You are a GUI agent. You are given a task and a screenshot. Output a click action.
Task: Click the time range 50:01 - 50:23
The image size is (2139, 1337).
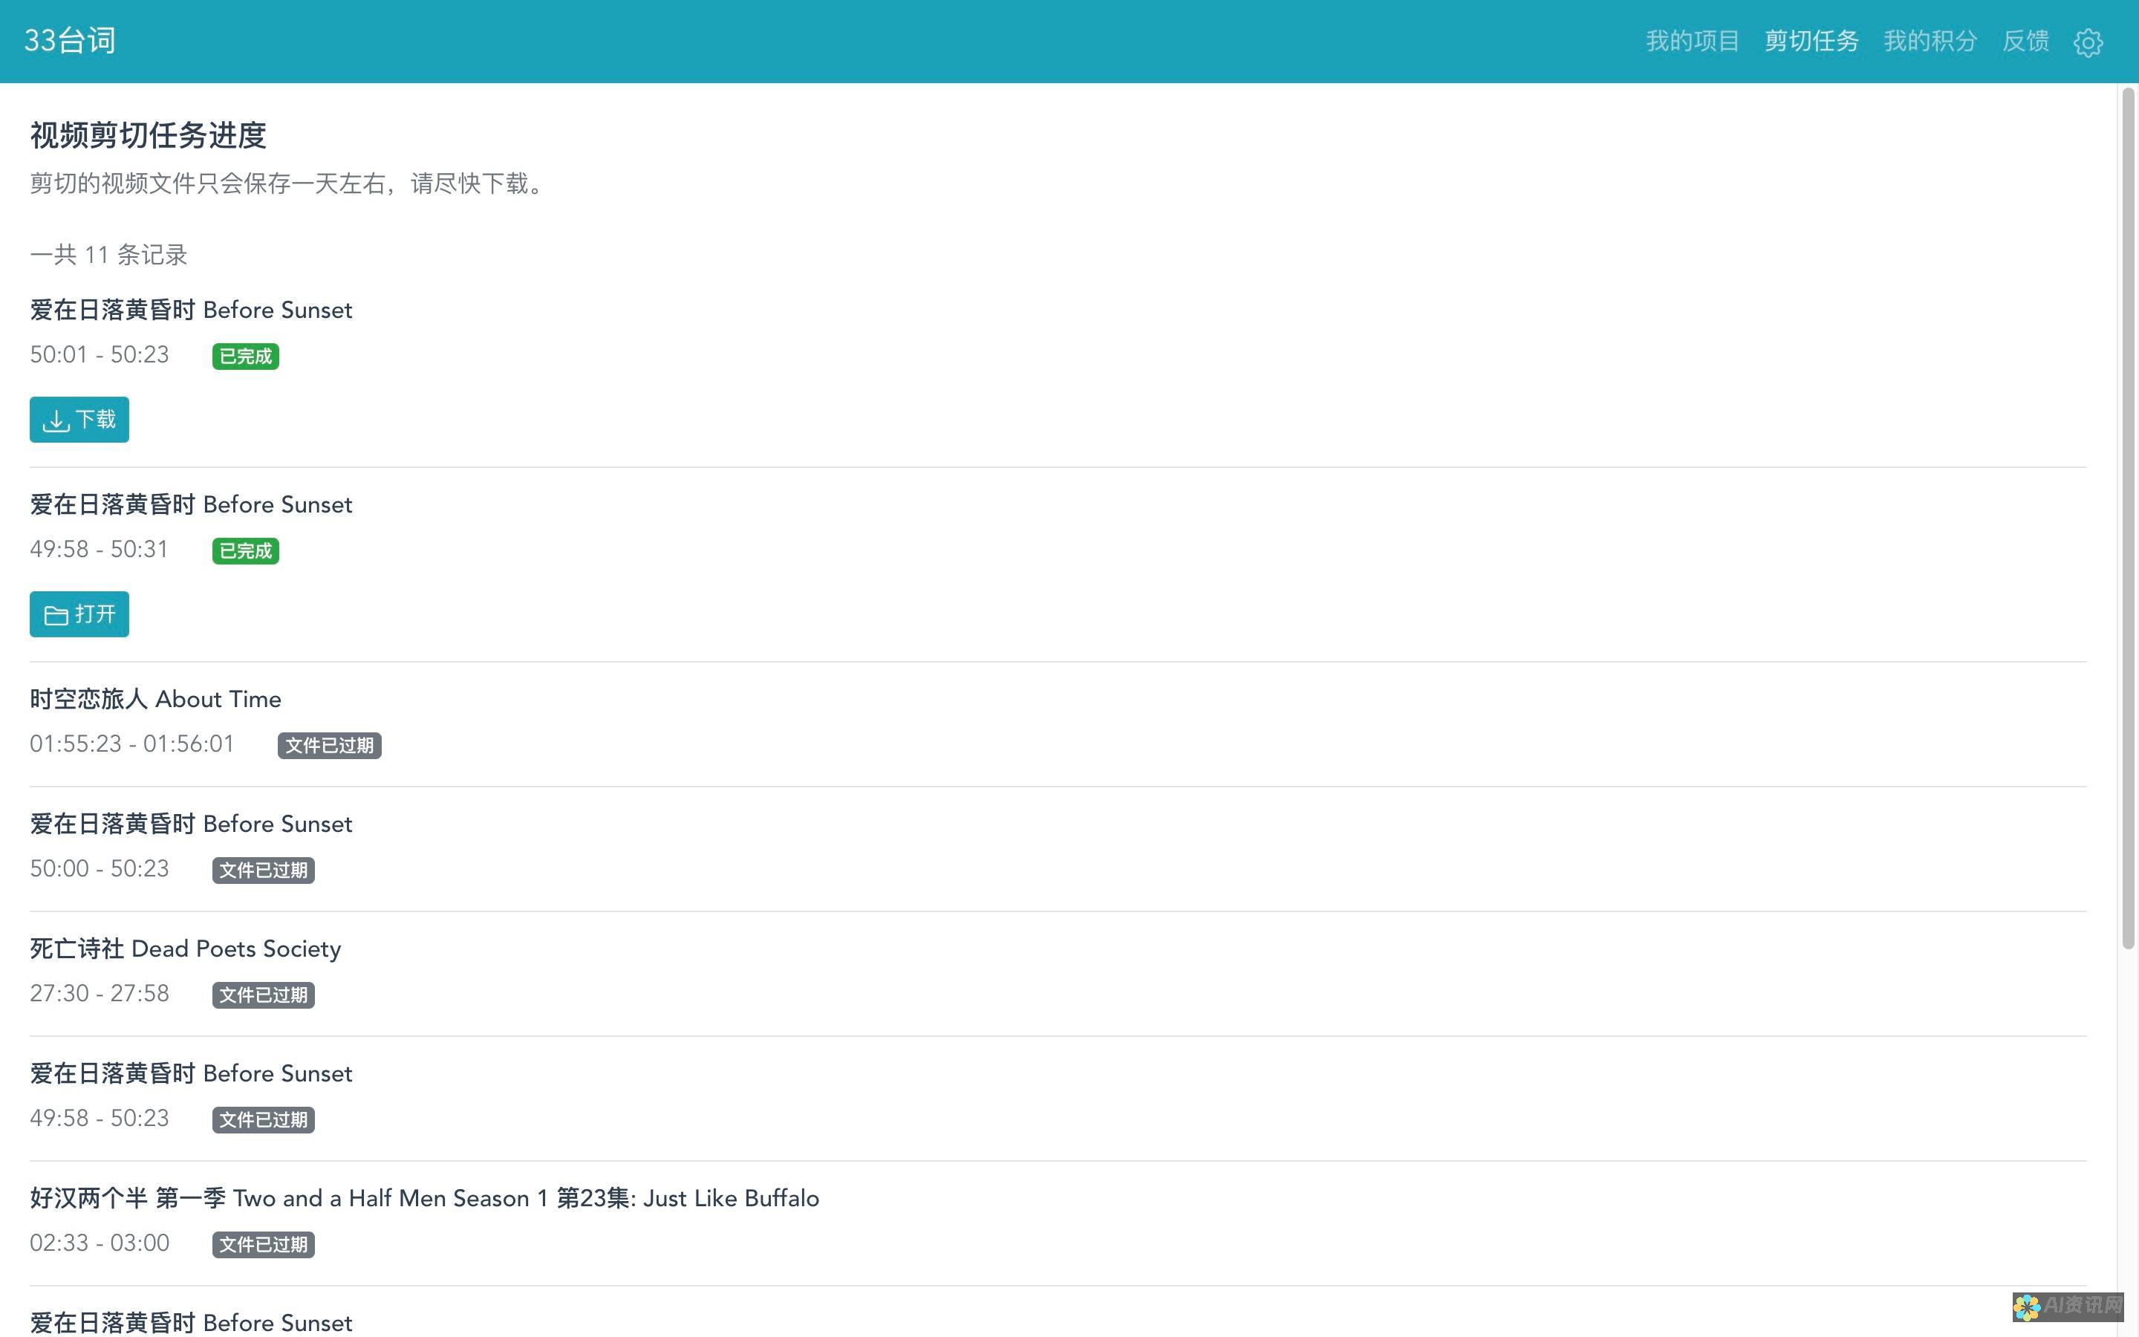tap(99, 354)
